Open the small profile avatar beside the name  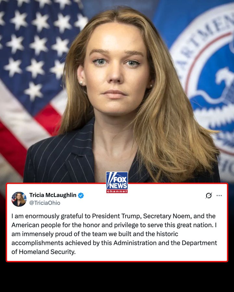coord(19,199)
